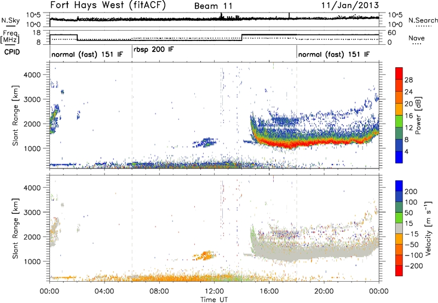Screen dimensions: 438x303
Task: Click the velocity panel 'Slant Range [km]' label
Action: [x=15, y=229]
